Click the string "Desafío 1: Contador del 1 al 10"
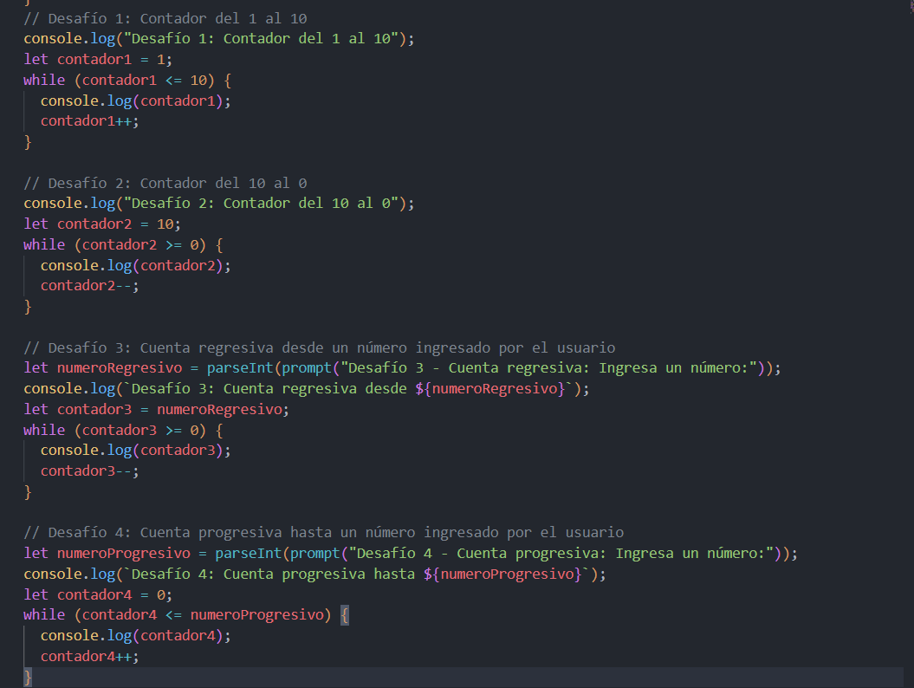 [x=261, y=38]
